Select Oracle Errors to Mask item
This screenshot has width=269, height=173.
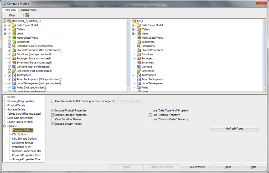click(20, 122)
